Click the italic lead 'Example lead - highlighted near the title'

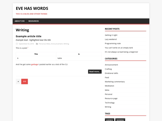(33, 40)
